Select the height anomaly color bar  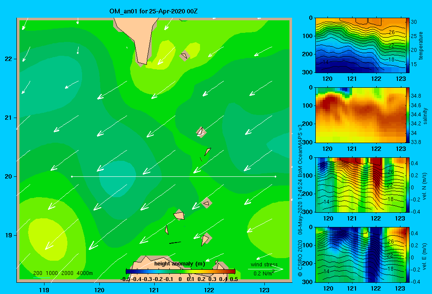point(181,272)
